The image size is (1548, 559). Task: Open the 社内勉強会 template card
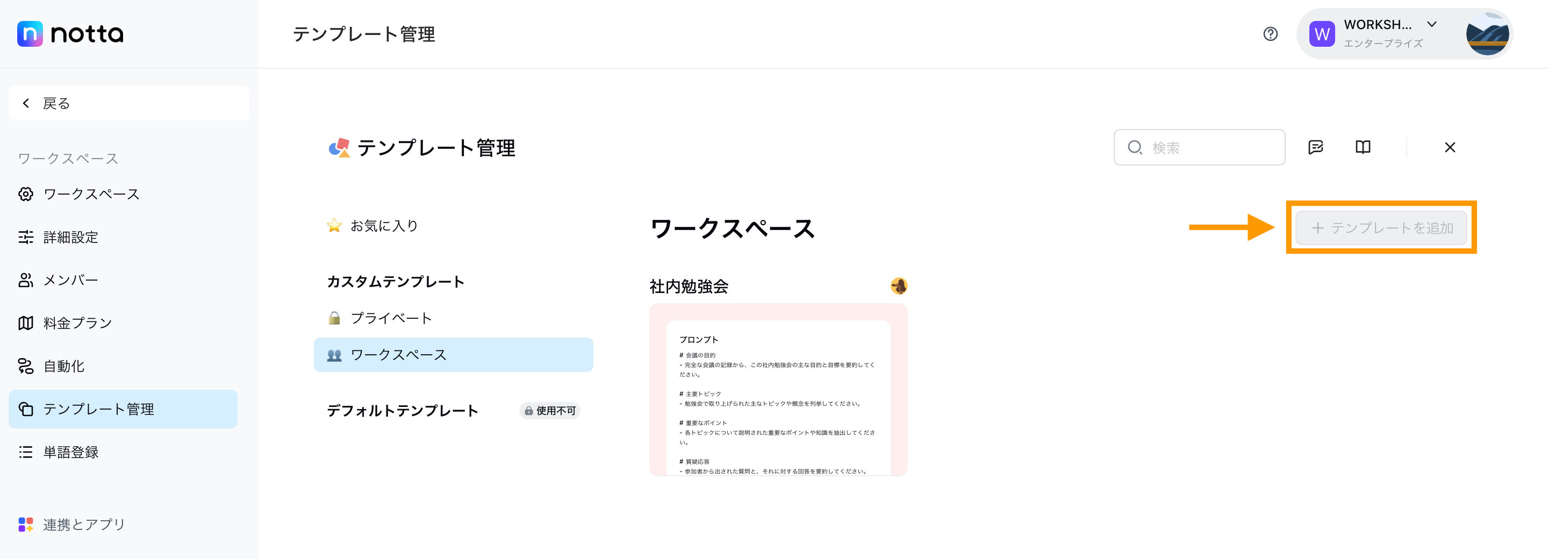click(x=778, y=390)
